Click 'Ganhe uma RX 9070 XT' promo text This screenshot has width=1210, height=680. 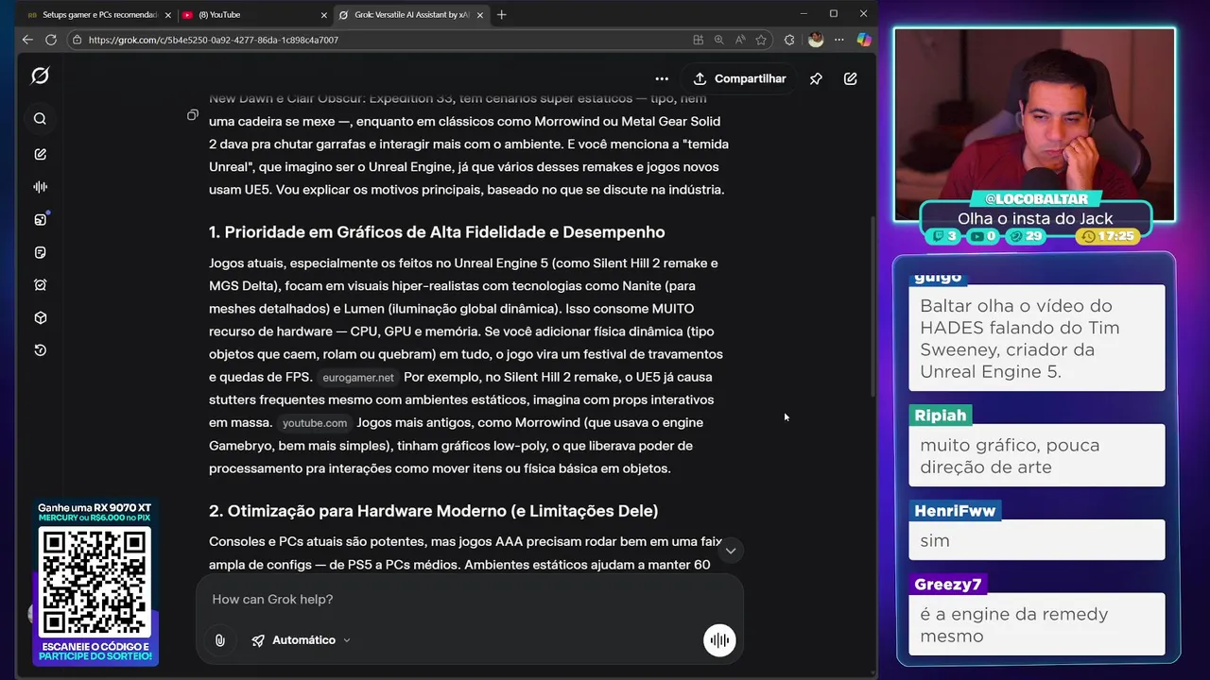point(95,508)
